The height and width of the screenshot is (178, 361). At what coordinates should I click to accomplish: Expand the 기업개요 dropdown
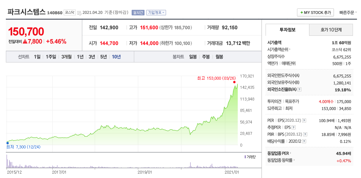156,12
